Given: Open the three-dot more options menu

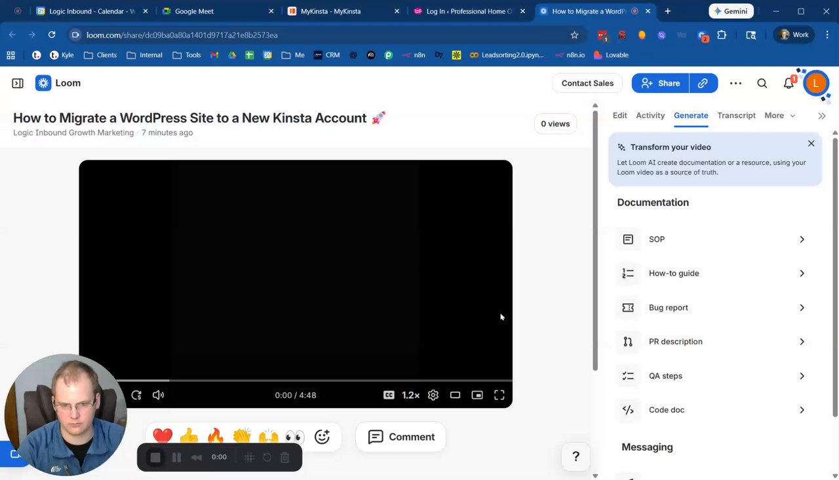Looking at the screenshot, I should coord(735,83).
